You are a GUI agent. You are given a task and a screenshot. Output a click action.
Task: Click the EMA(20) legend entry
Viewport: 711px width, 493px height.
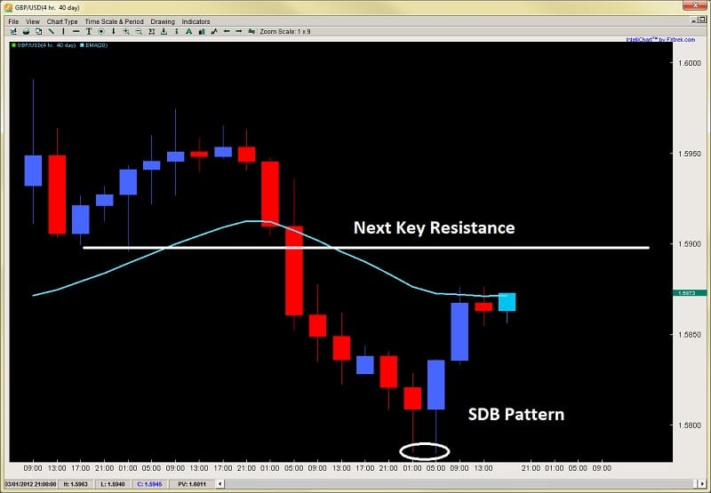(97, 45)
